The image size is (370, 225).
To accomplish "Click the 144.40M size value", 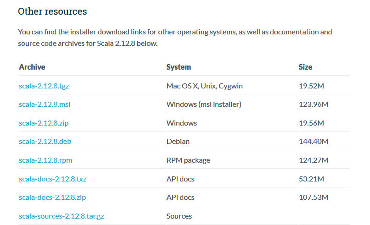I will 314,142.
